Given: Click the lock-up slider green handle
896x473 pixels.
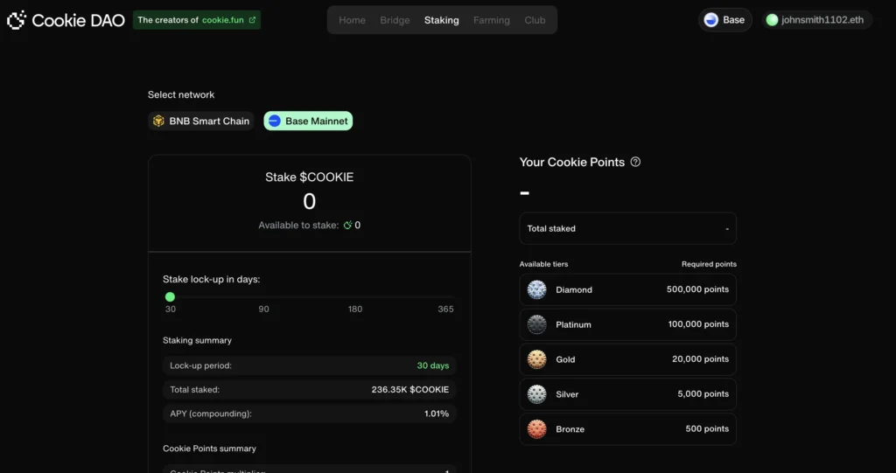Looking at the screenshot, I should tap(170, 296).
